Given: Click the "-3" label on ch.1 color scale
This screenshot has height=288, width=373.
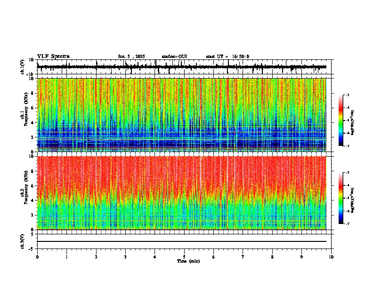Looking at the screenshot, I should (348, 95).
